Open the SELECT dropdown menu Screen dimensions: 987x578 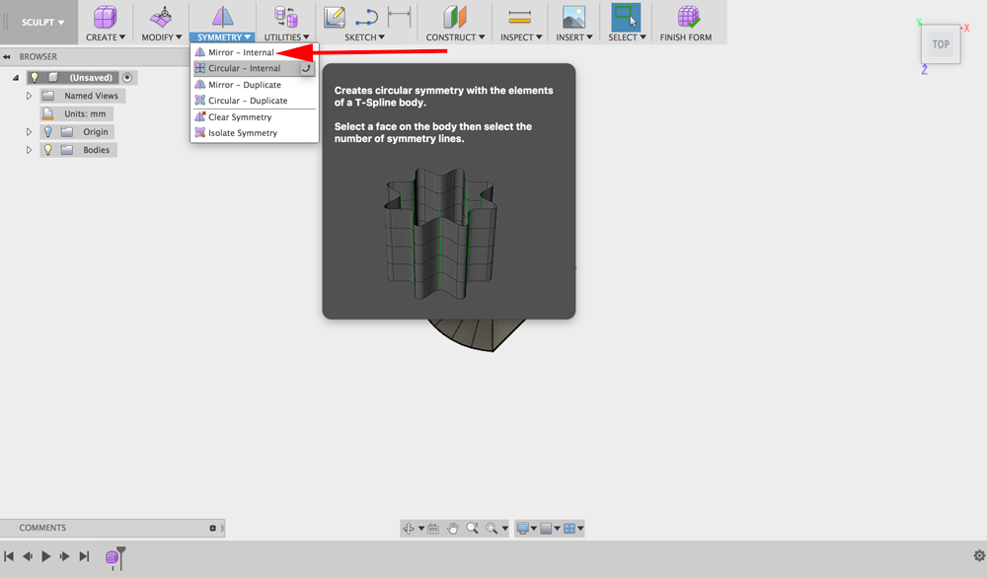point(627,37)
